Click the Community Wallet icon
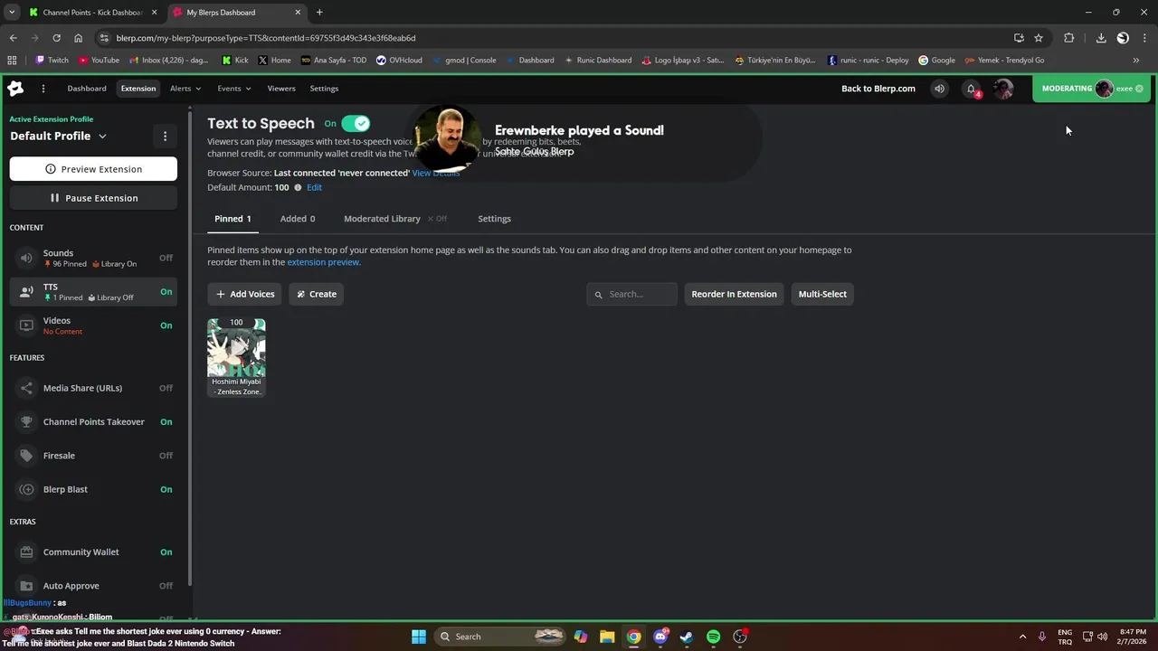The height and width of the screenshot is (651, 1158). pyautogui.click(x=26, y=552)
